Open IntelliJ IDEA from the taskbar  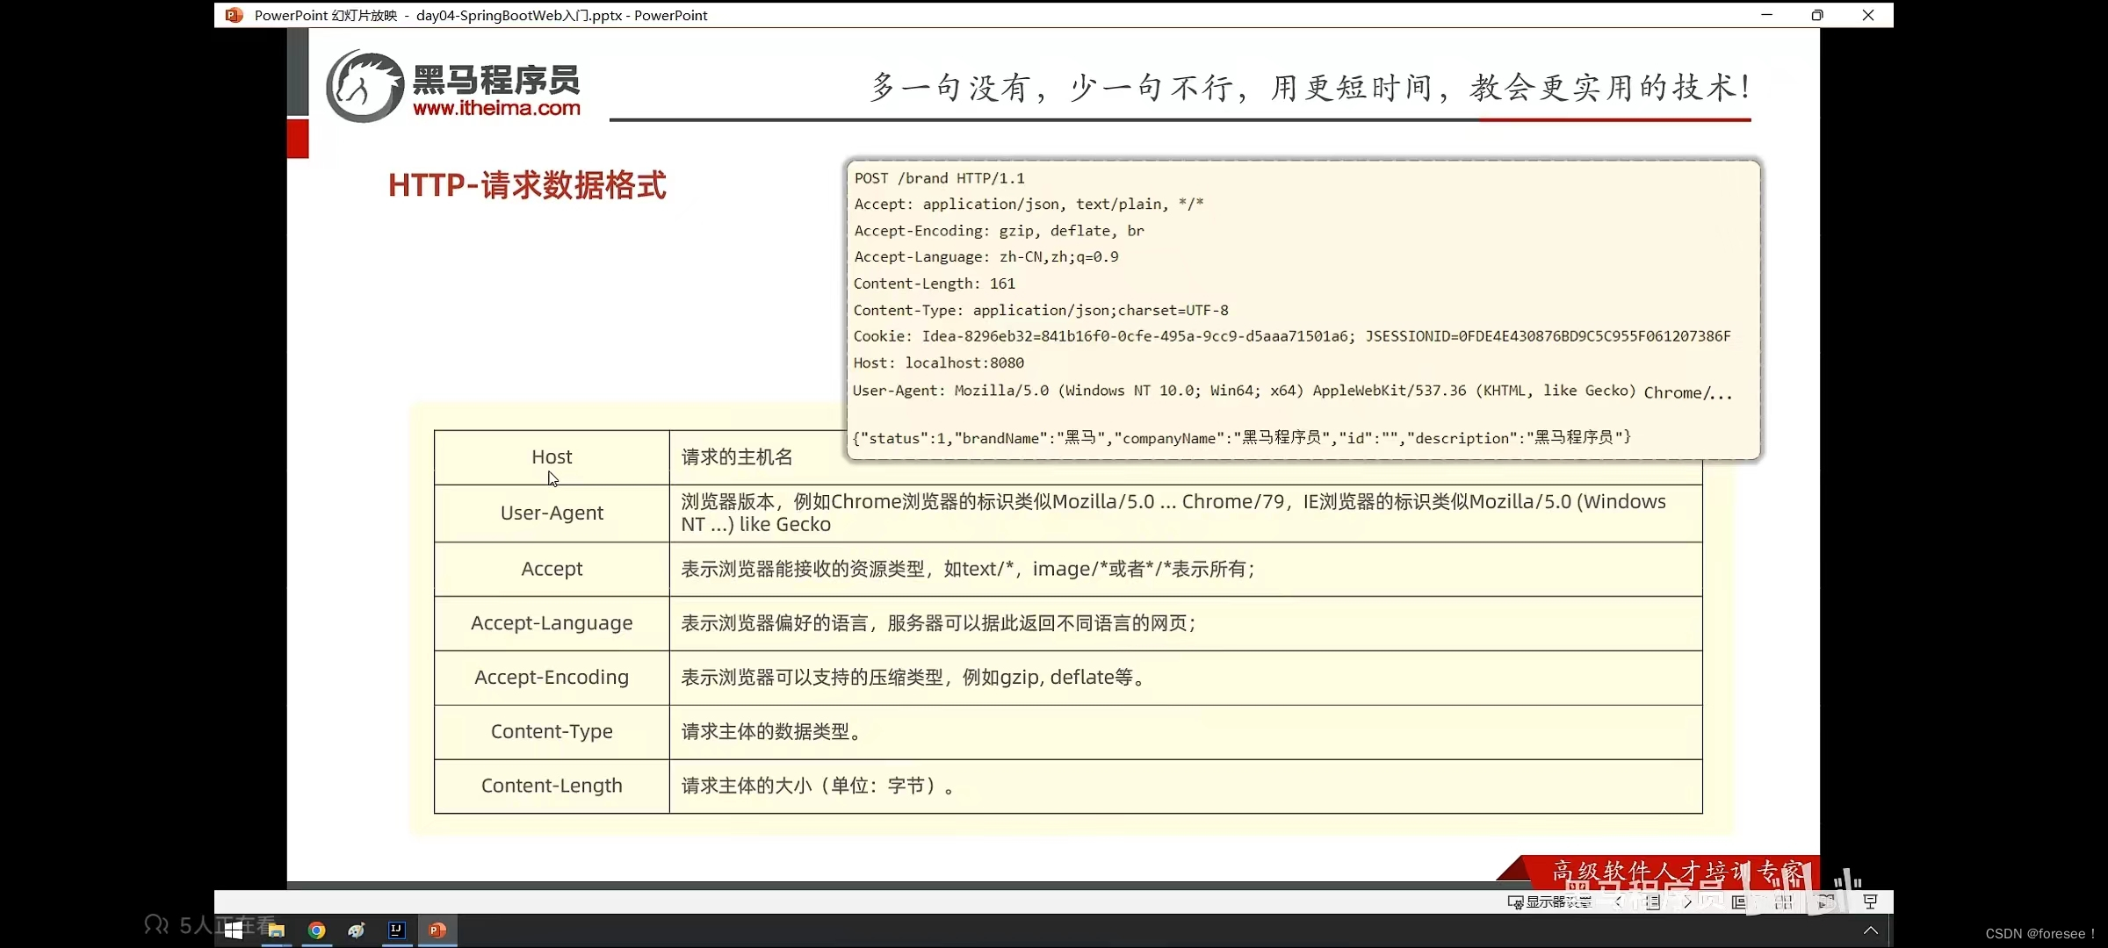[x=396, y=930]
